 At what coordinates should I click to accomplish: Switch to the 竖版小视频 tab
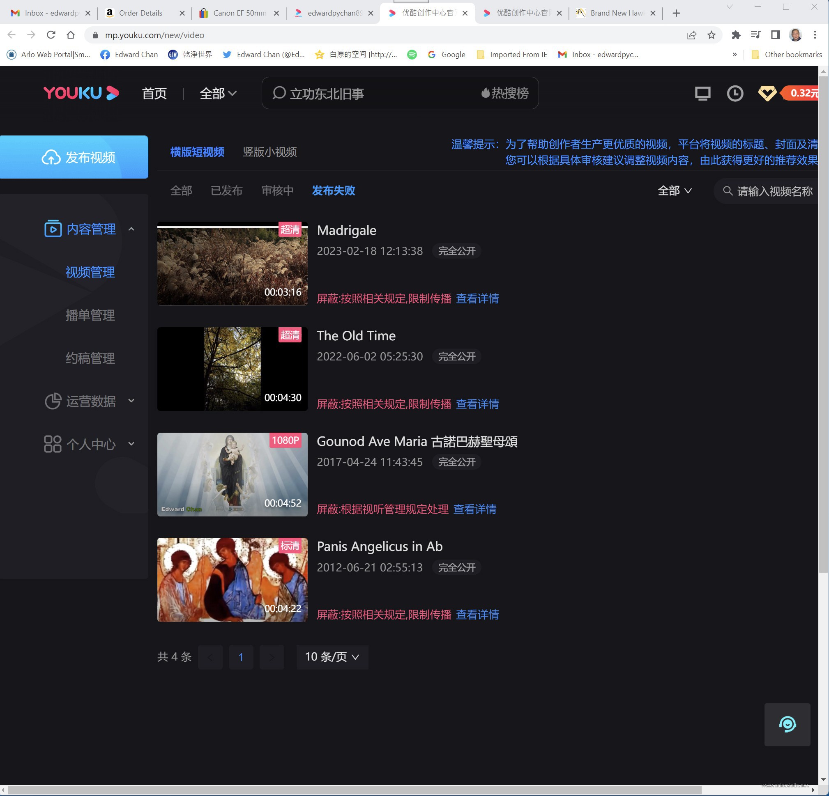[x=269, y=152]
